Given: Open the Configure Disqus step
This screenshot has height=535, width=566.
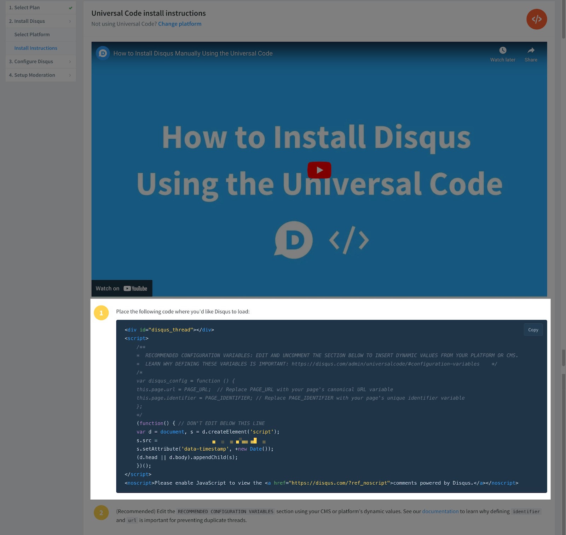Looking at the screenshot, I should (x=41, y=62).
